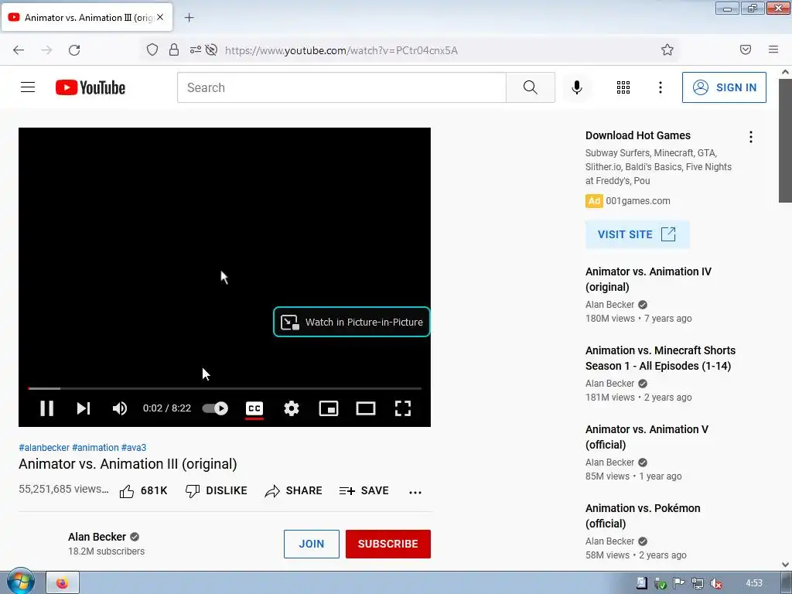Close the Animator vs. Animation III tab

160,17
